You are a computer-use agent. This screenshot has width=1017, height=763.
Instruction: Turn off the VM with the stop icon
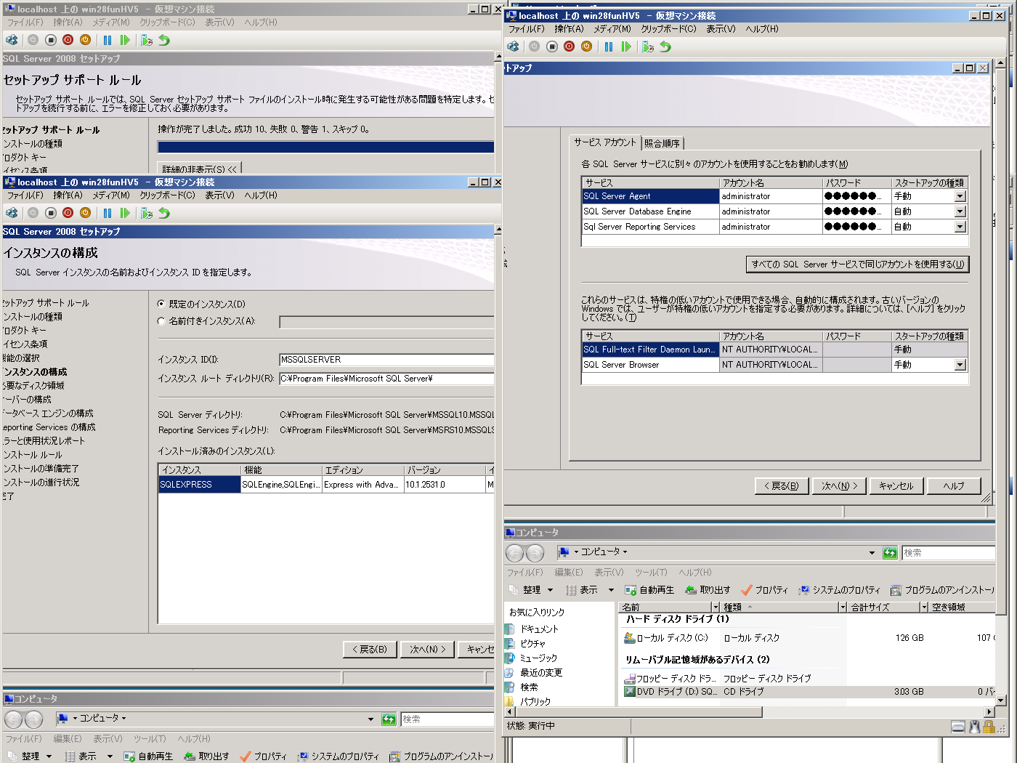click(553, 47)
